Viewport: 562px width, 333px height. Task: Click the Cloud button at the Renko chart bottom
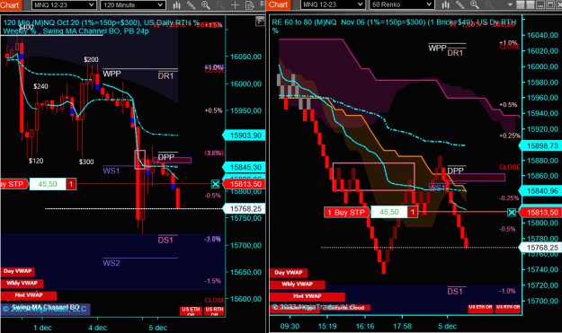(x=346, y=308)
